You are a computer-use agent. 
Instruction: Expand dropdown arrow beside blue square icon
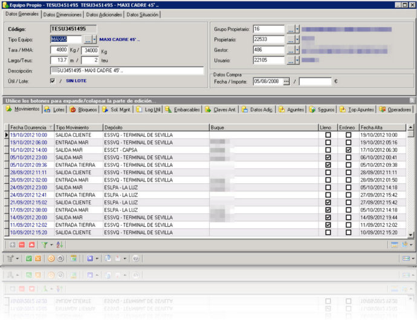[97, 258]
